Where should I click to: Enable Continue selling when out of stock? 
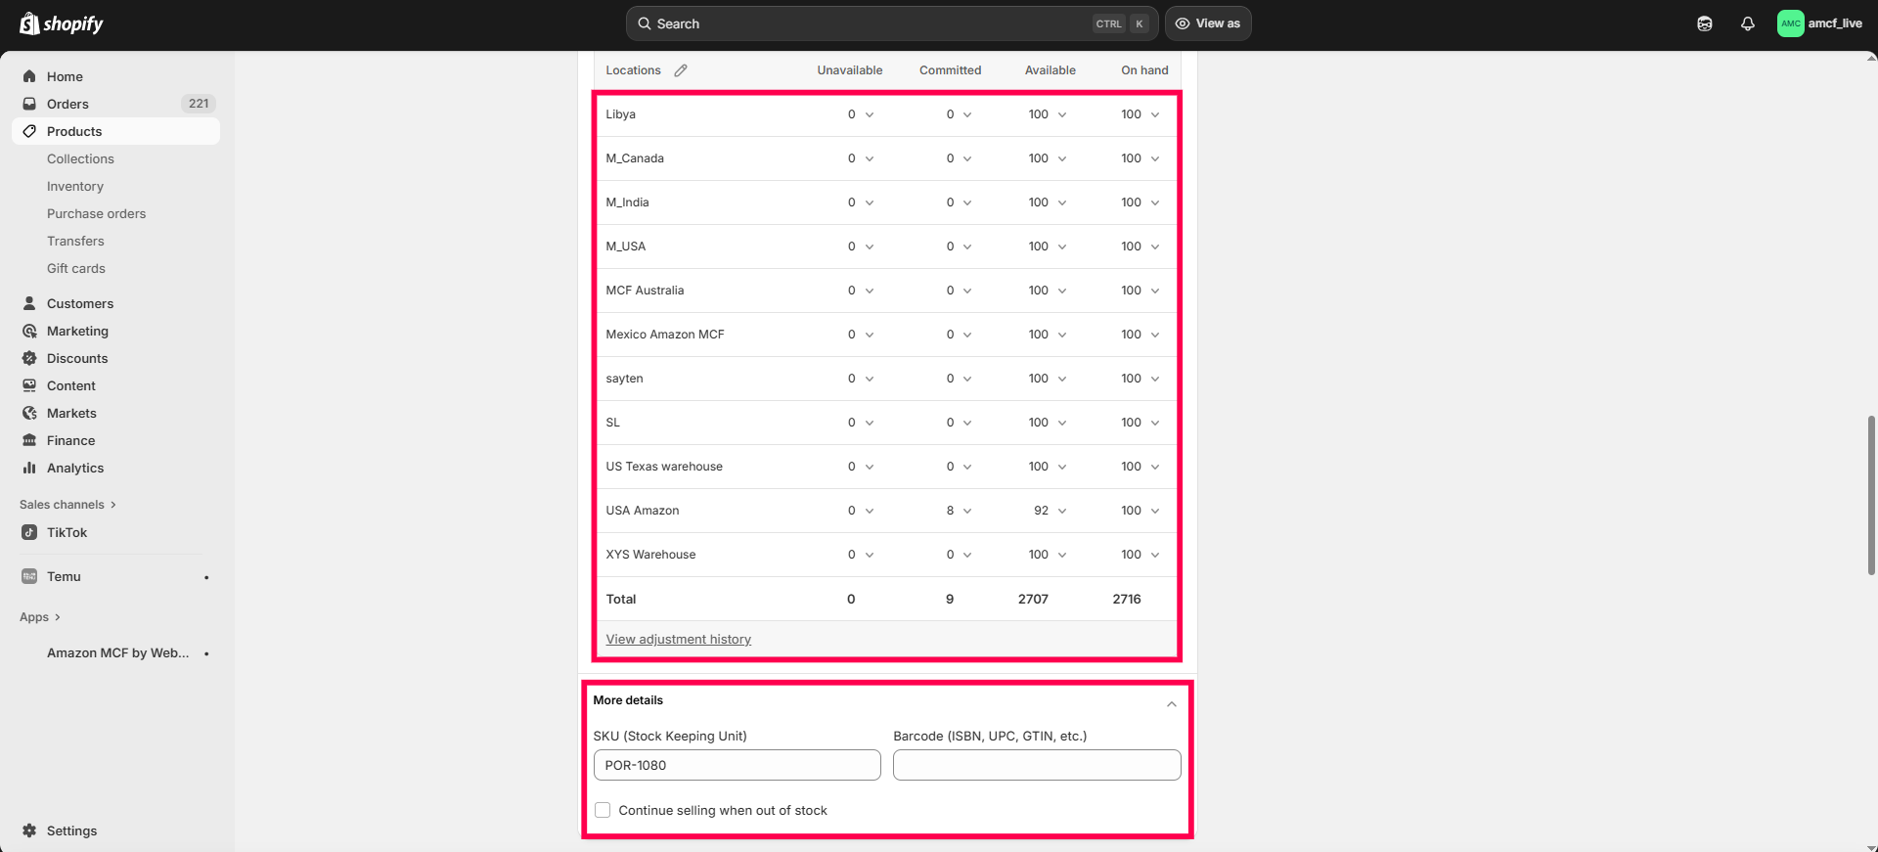click(603, 810)
